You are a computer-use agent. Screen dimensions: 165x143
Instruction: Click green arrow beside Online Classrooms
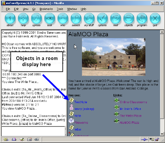pyautogui.click(x=117, y=100)
